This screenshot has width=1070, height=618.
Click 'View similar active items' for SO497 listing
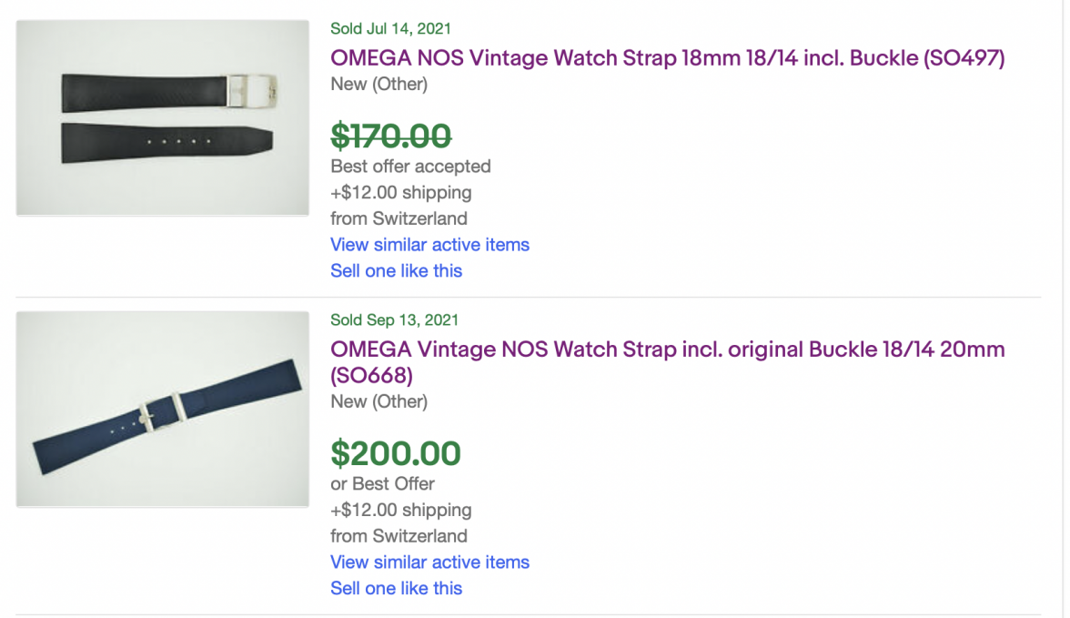click(x=429, y=245)
